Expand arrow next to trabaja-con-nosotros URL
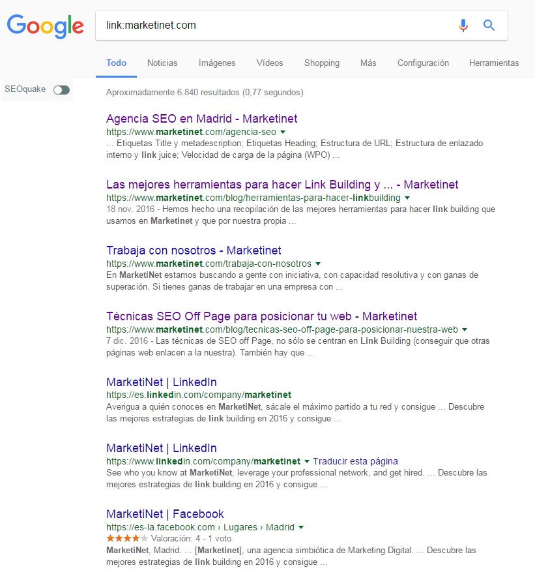 coord(318,264)
